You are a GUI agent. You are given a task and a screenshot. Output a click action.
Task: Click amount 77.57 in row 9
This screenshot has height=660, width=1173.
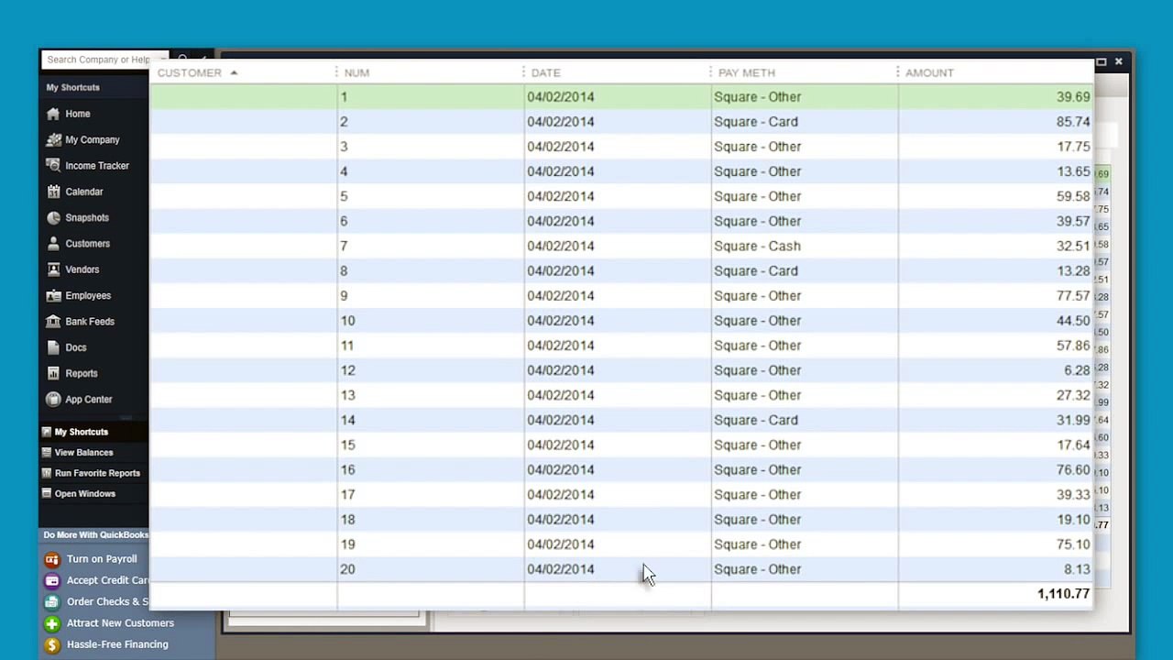(1072, 295)
